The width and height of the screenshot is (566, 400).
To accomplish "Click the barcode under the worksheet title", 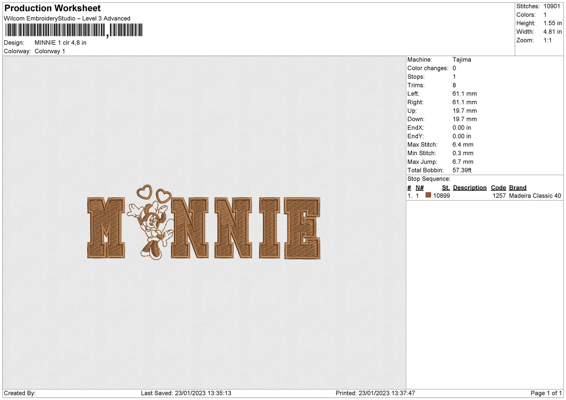I will pos(74,30).
